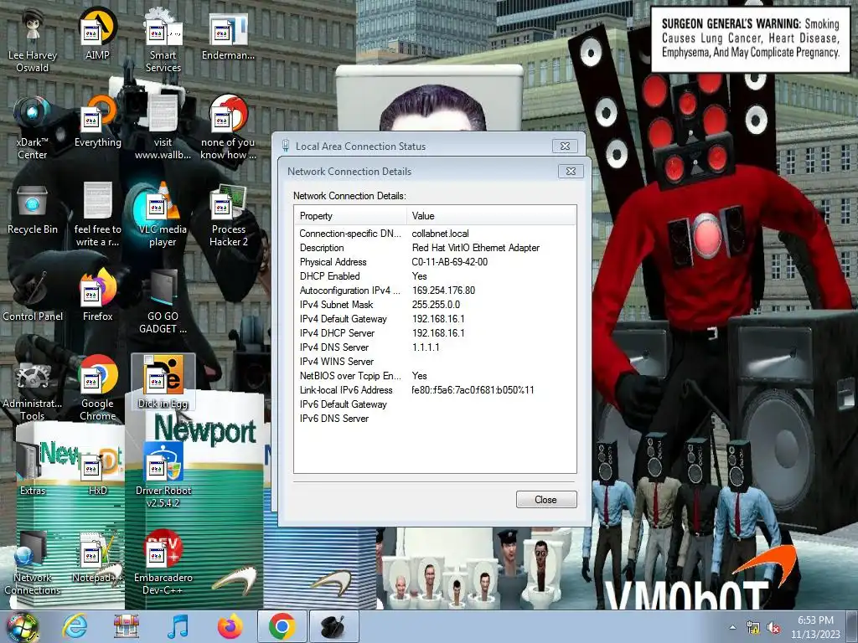
Task: Launch VLC media player from desktop
Action: pyautogui.click(x=163, y=215)
